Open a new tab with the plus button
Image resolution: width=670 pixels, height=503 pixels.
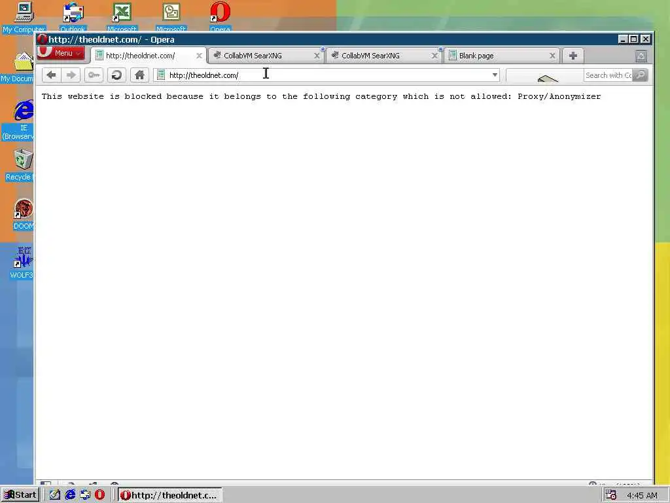[x=573, y=56]
